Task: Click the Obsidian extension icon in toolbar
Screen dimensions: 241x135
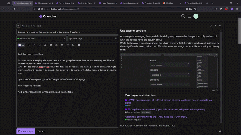Action: click(232, 9)
